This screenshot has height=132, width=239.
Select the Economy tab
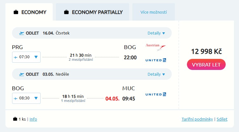[x=30, y=12]
